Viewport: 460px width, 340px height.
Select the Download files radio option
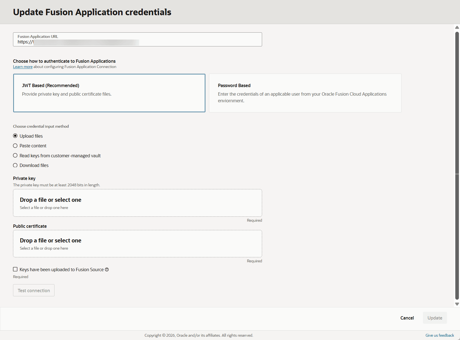point(15,165)
